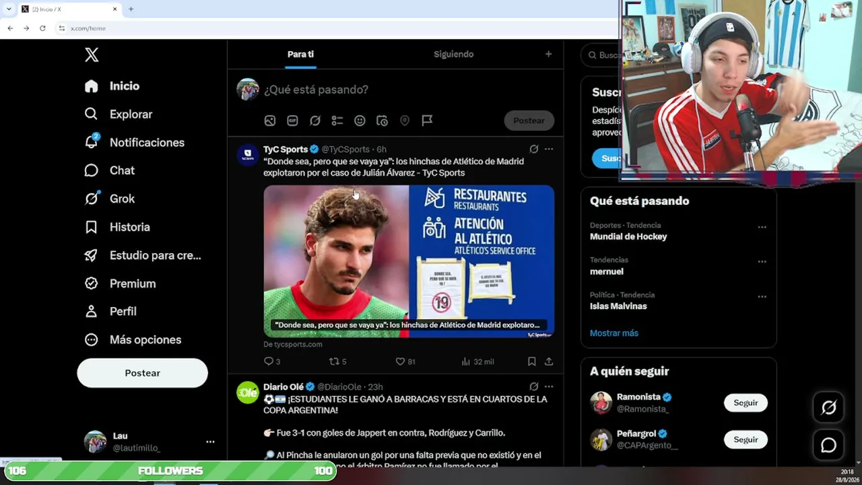
Task: Click the plus icon beside the Siguiendo tab
Action: 549,54
